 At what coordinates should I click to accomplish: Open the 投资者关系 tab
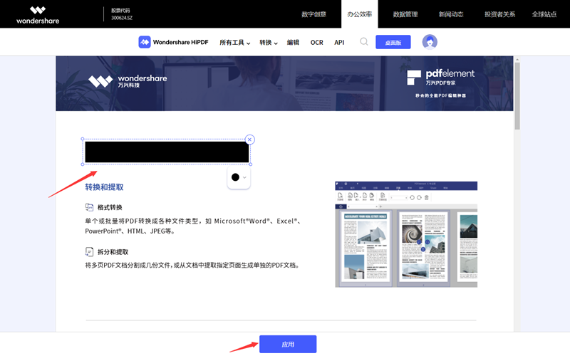point(499,14)
